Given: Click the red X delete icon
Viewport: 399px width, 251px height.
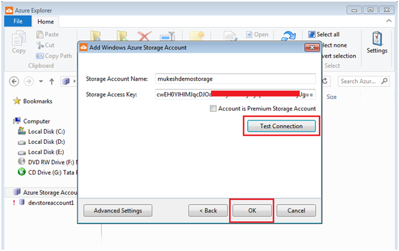Looking at the screenshot, I should pyautogui.click(x=144, y=36).
